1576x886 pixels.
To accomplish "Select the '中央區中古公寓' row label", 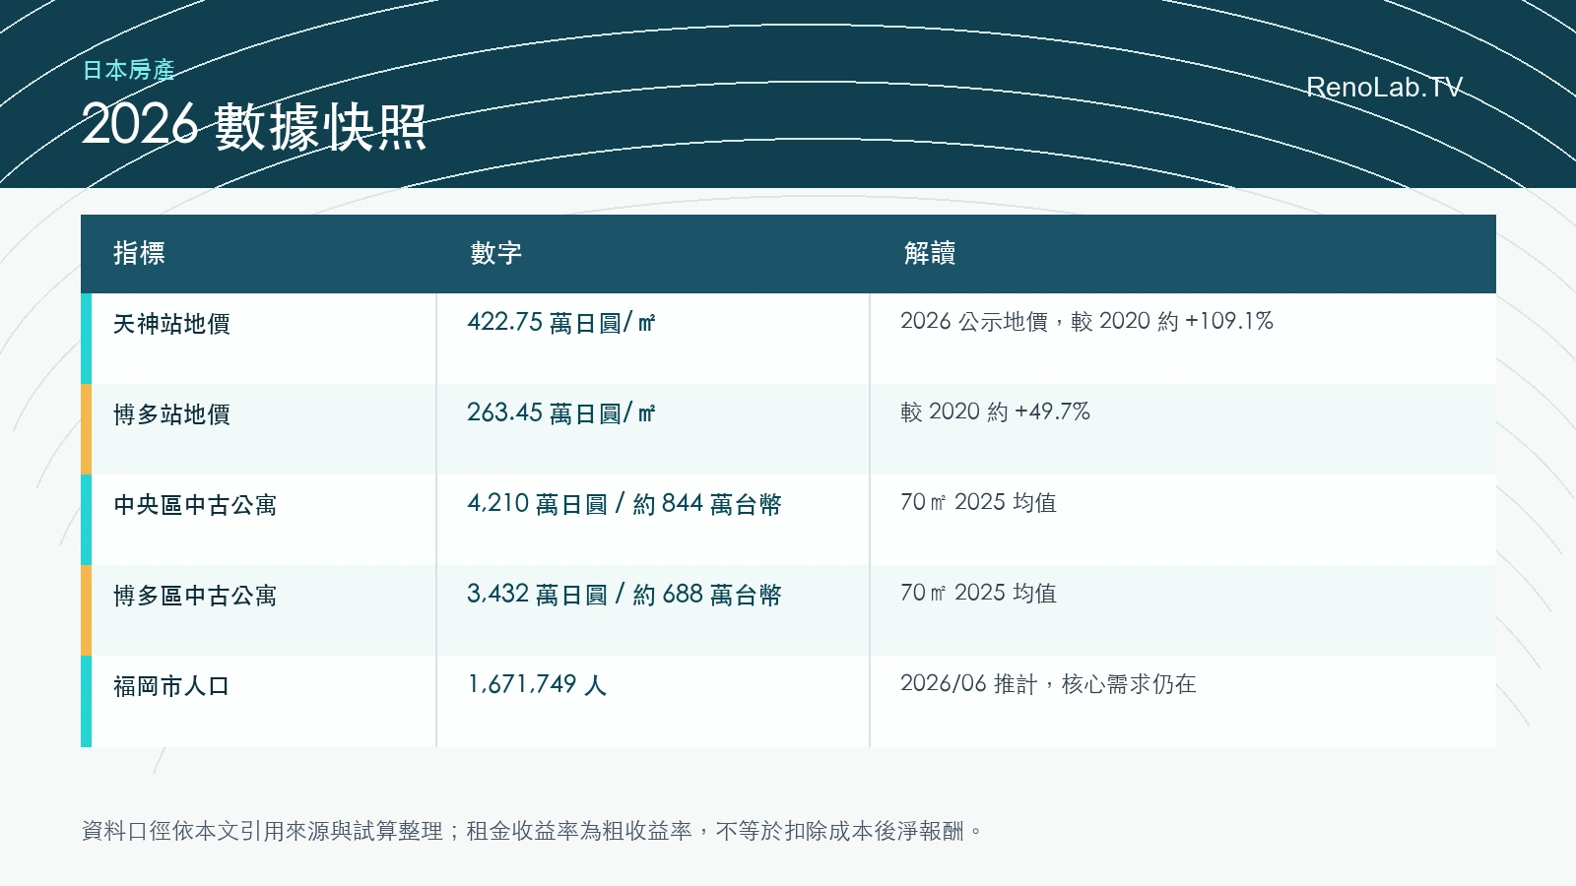I will 195,505.
